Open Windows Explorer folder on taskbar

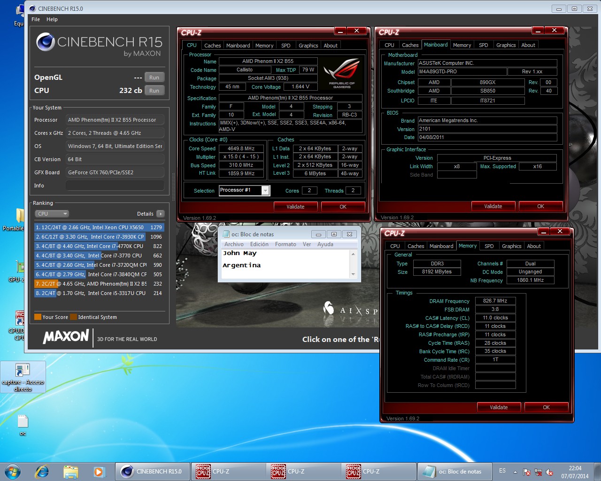pyautogui.click(x=70, y=472)
